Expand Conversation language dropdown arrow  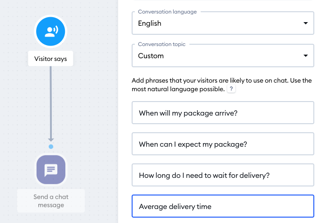[x=305, y=23]
